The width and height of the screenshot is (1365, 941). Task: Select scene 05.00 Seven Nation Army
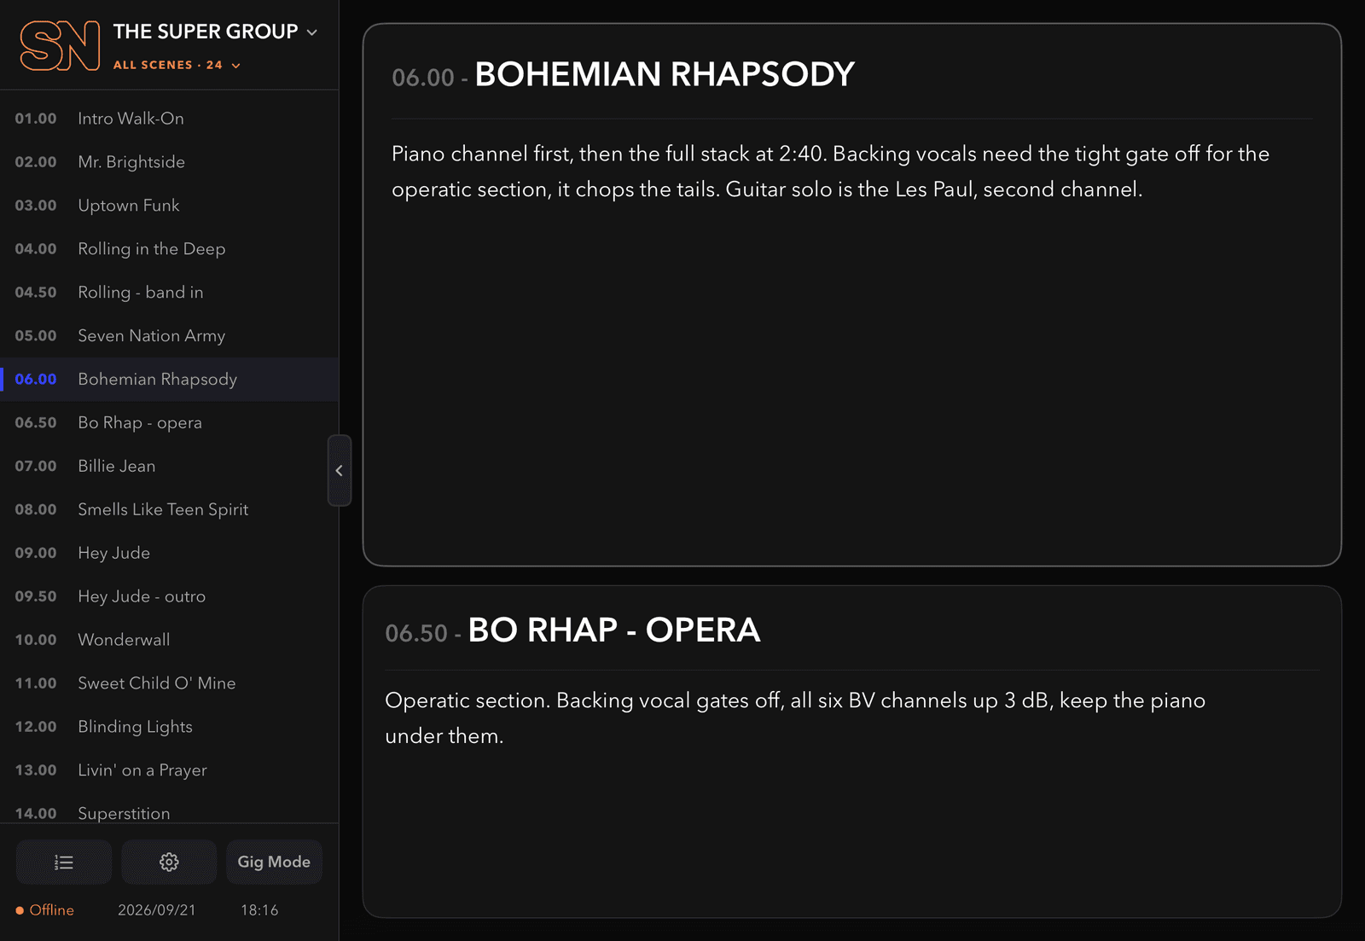click(x=169, y=336)
